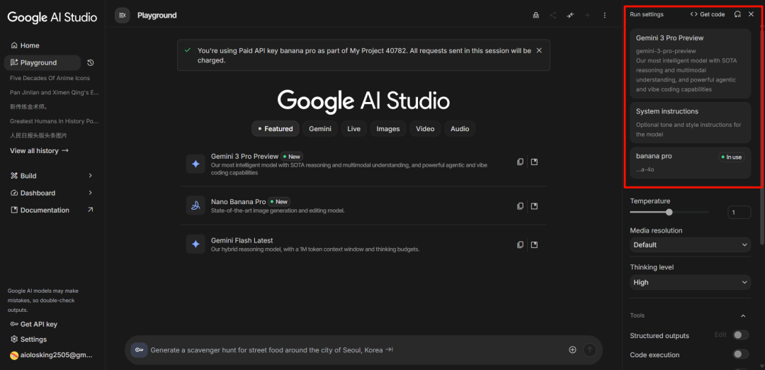Click the View all history link
This screenshot has height=370, width=765.
coord(39,151)
